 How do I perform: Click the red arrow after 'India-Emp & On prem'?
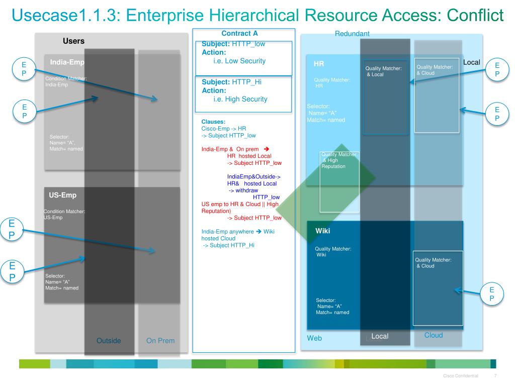coord(267,149)
